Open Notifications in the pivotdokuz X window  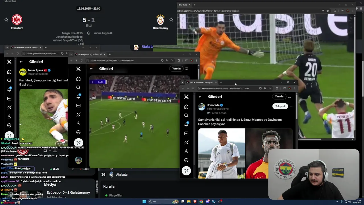pyautogui.click(x=78, y=96)
